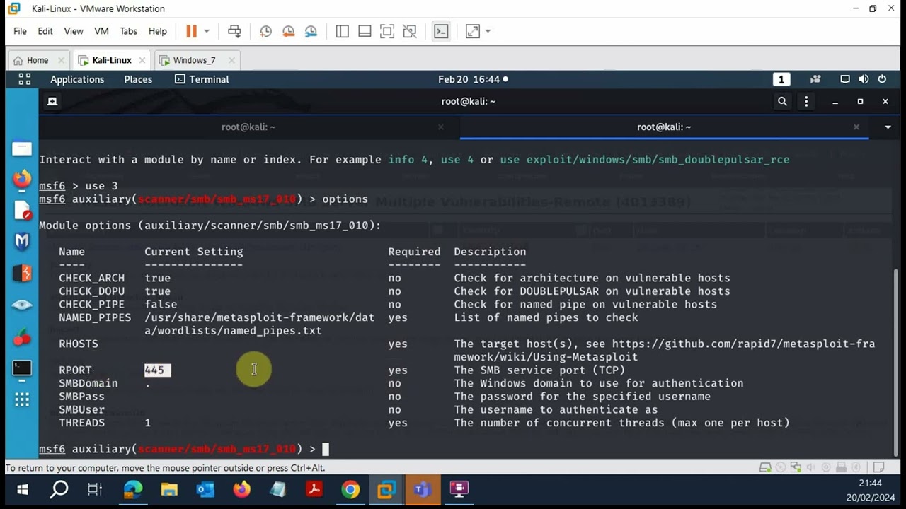This screenshot has width=906, height=509.
Task: Take a snapshot of the virtual machine
Action: pyautogui.click(x=265, y=31)
